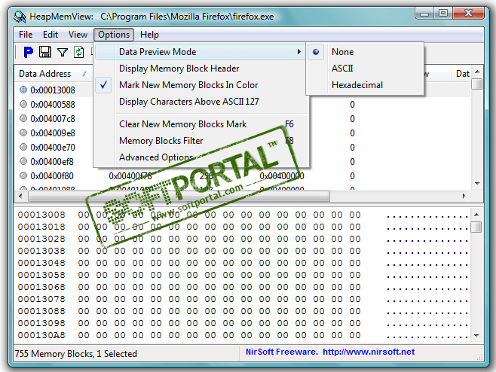Click hex offset 00013058

click(x=41, y=275)
